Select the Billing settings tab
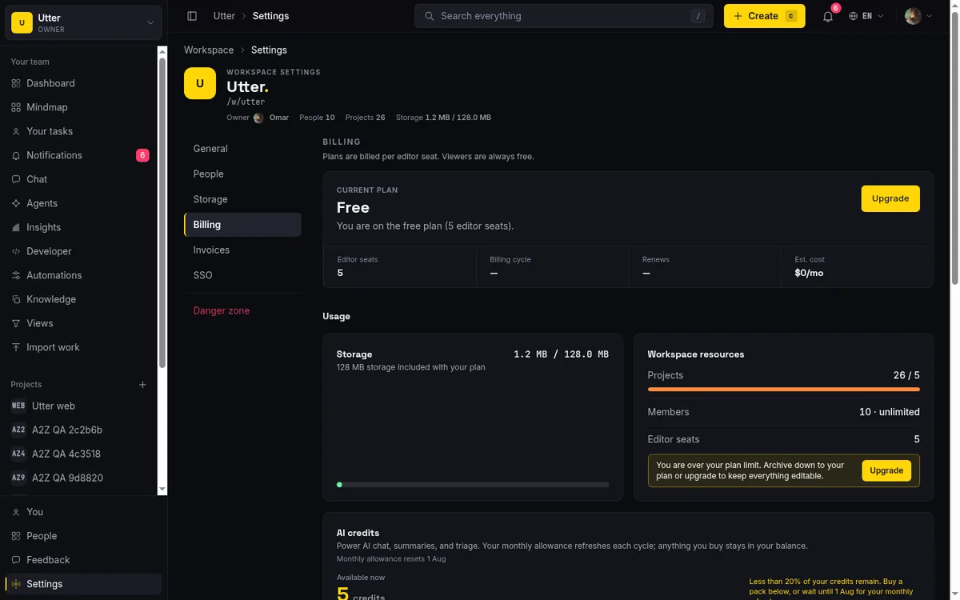The image size is (960, 600). [x=242, y=225]
